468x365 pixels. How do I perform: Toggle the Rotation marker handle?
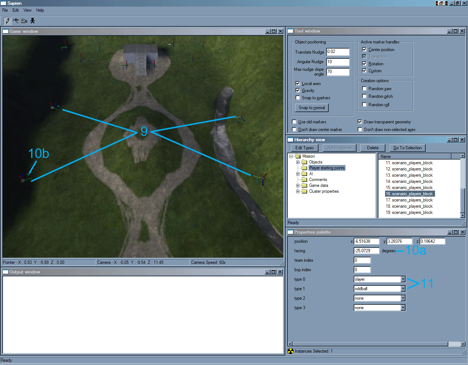[364, 64]
